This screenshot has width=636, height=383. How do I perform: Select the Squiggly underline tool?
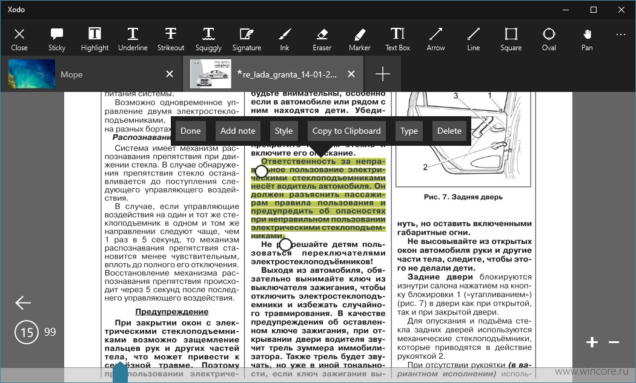tap(208, 39)
